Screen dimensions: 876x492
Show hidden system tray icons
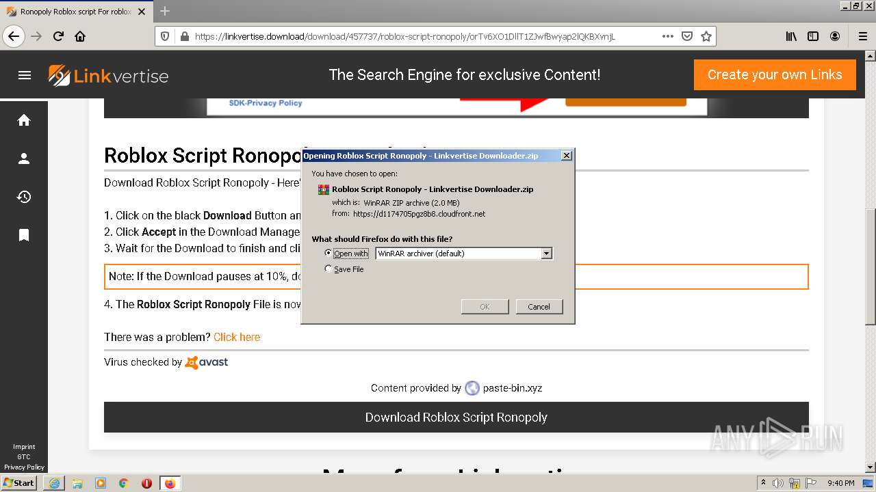763,483
